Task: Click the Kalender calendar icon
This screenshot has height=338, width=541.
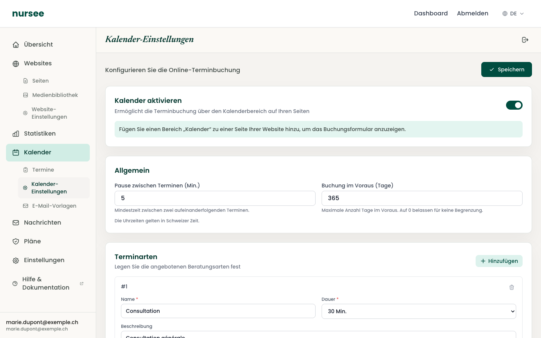Action: [x=16, y=152]
